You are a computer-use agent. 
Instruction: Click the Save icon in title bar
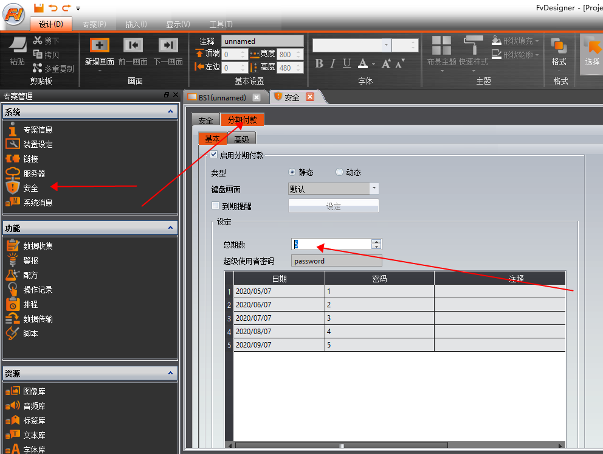click(39, 7)
